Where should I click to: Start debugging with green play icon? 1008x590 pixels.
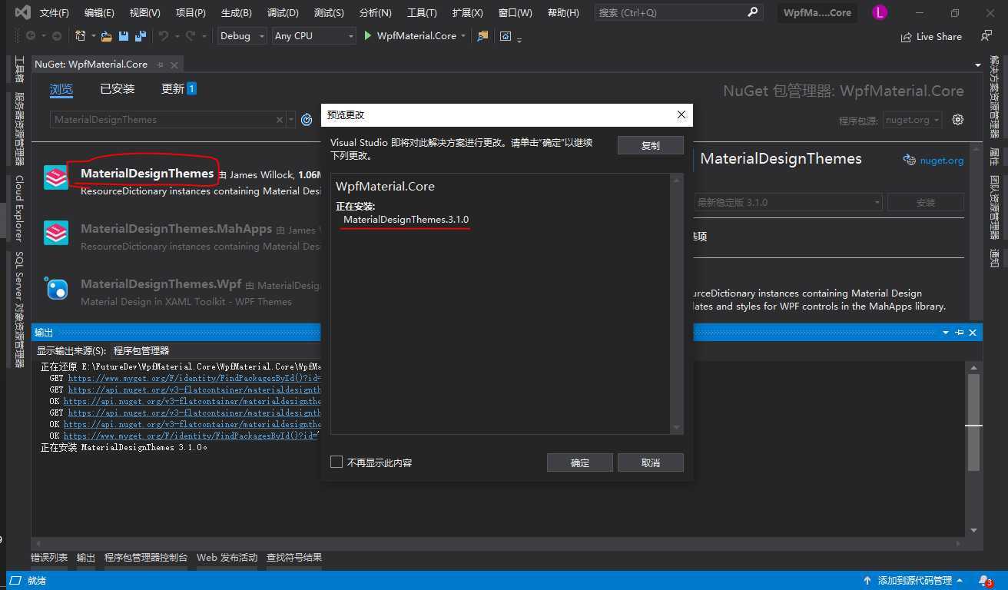click(x=368, y=36)
